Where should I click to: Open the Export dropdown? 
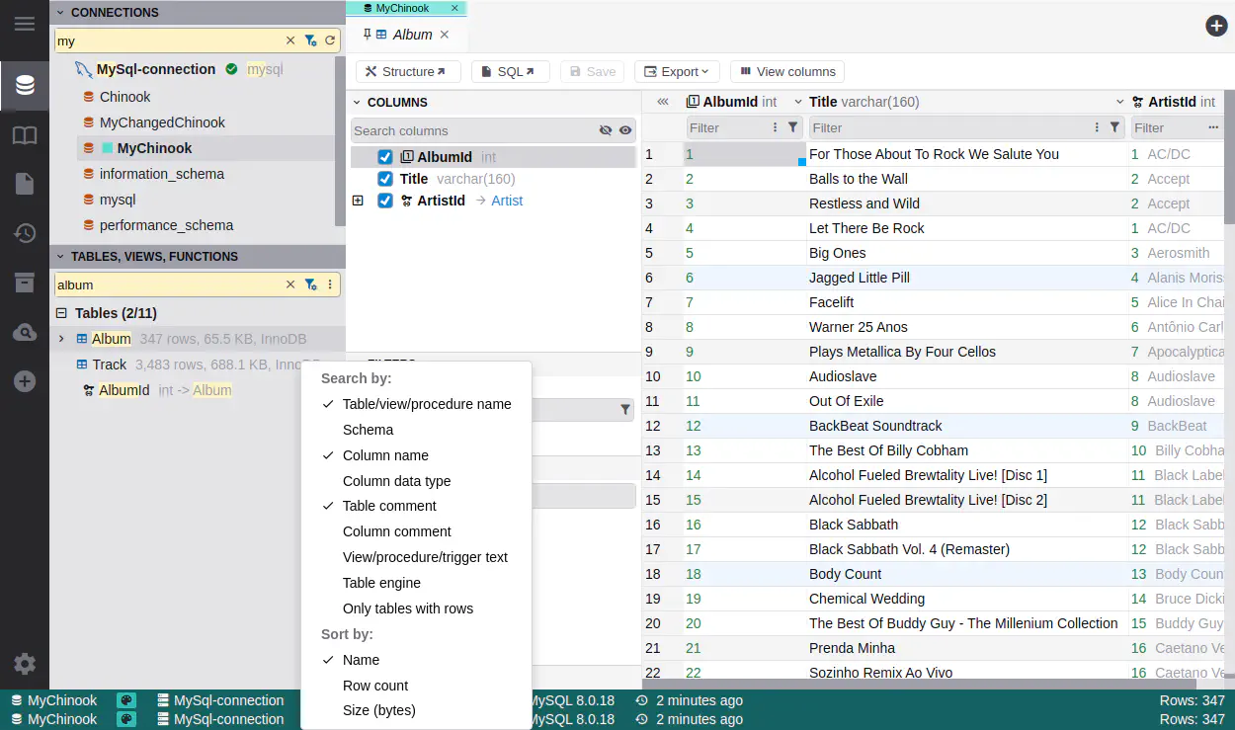[677, 71]
